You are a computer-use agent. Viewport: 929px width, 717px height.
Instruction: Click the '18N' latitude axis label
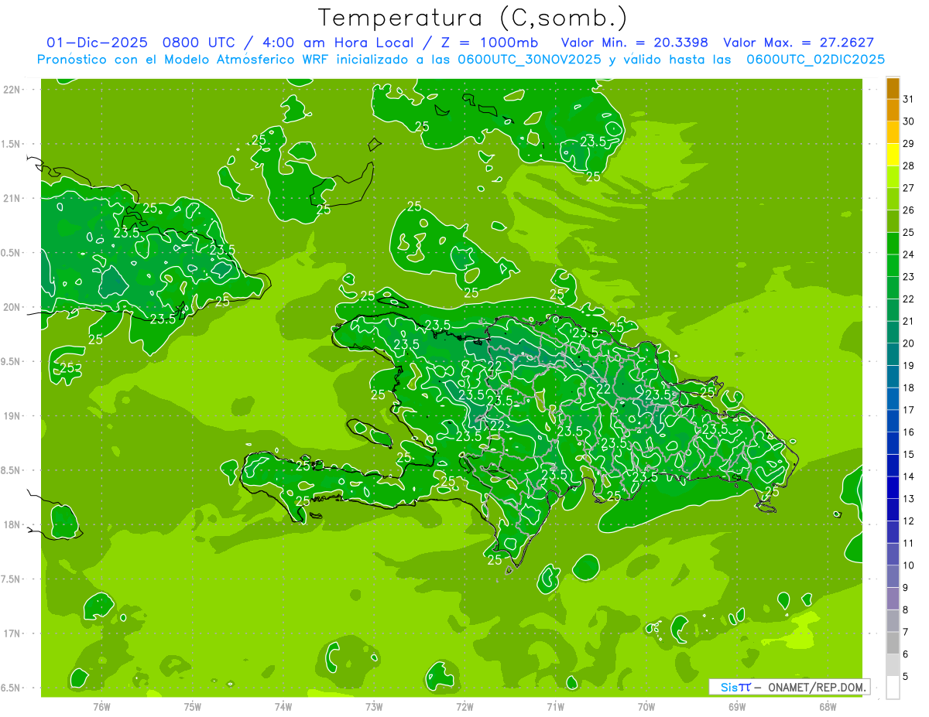(12, 524)
